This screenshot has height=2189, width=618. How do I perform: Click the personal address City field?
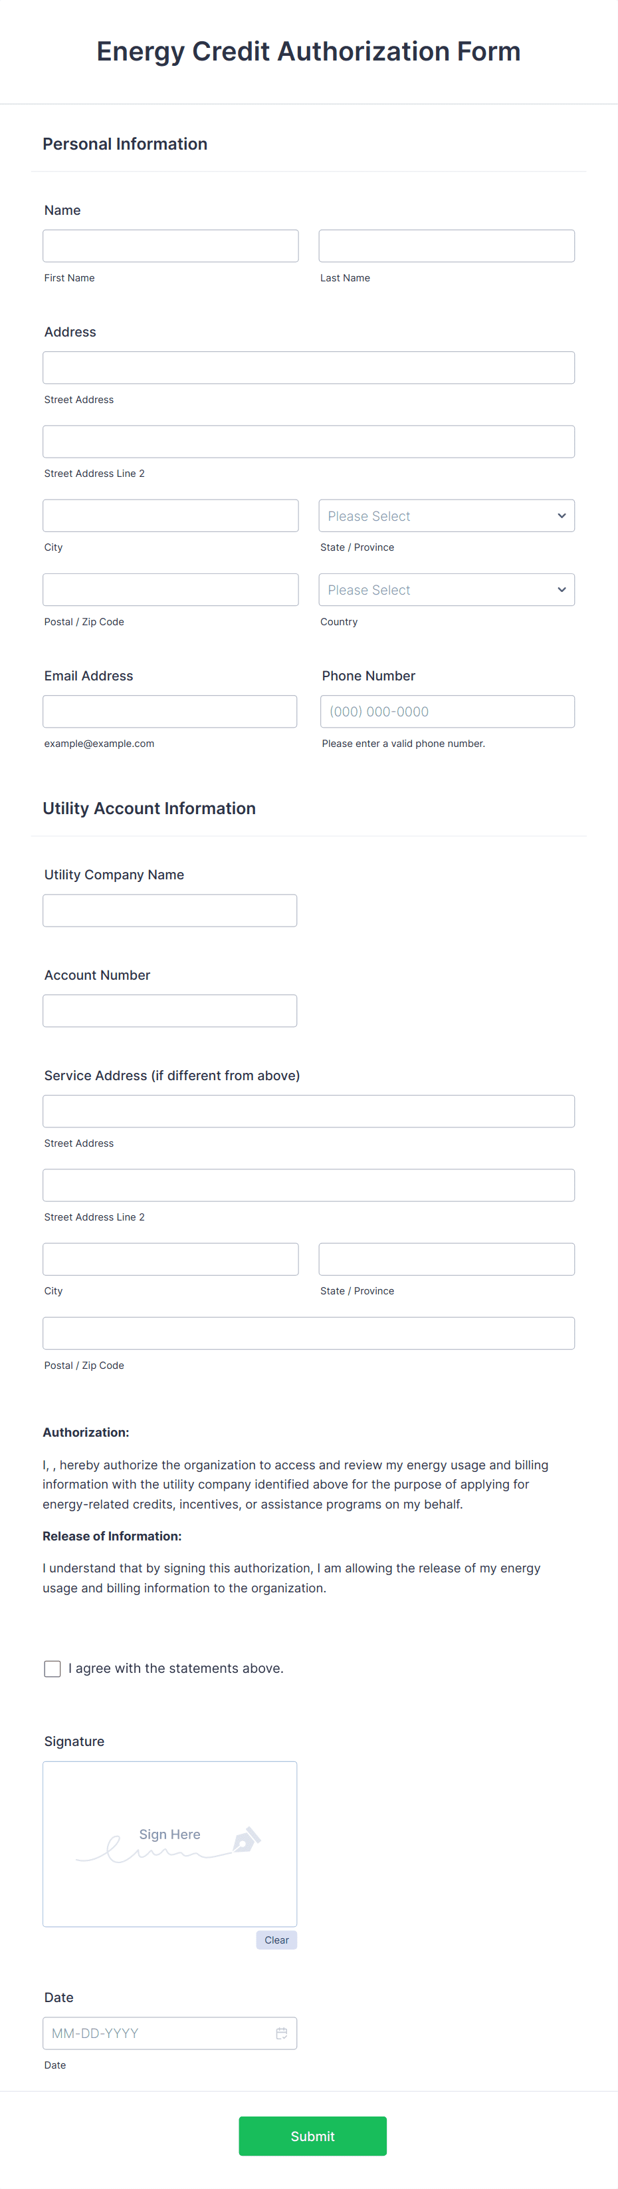(x=171, y=515)
